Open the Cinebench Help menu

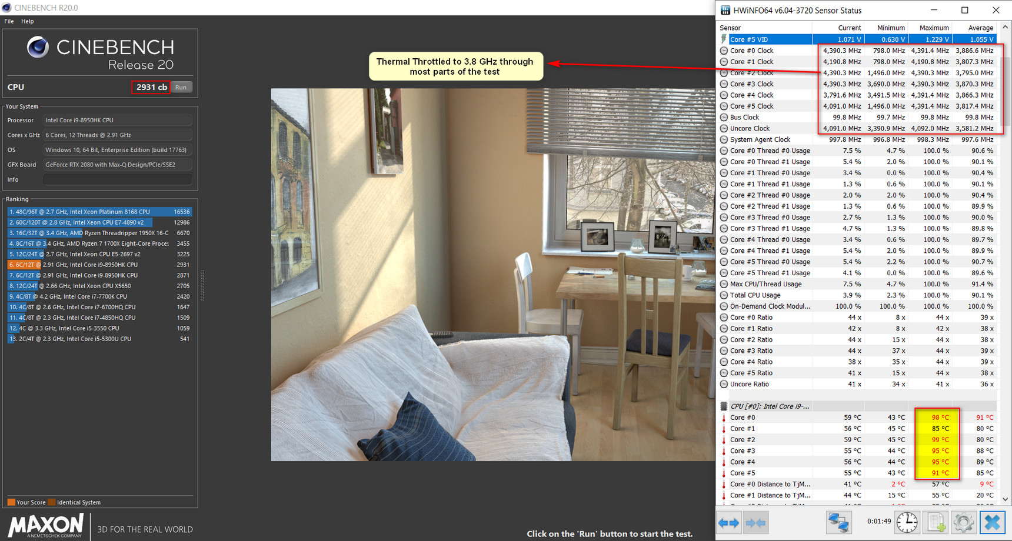[x=28, y=21]
